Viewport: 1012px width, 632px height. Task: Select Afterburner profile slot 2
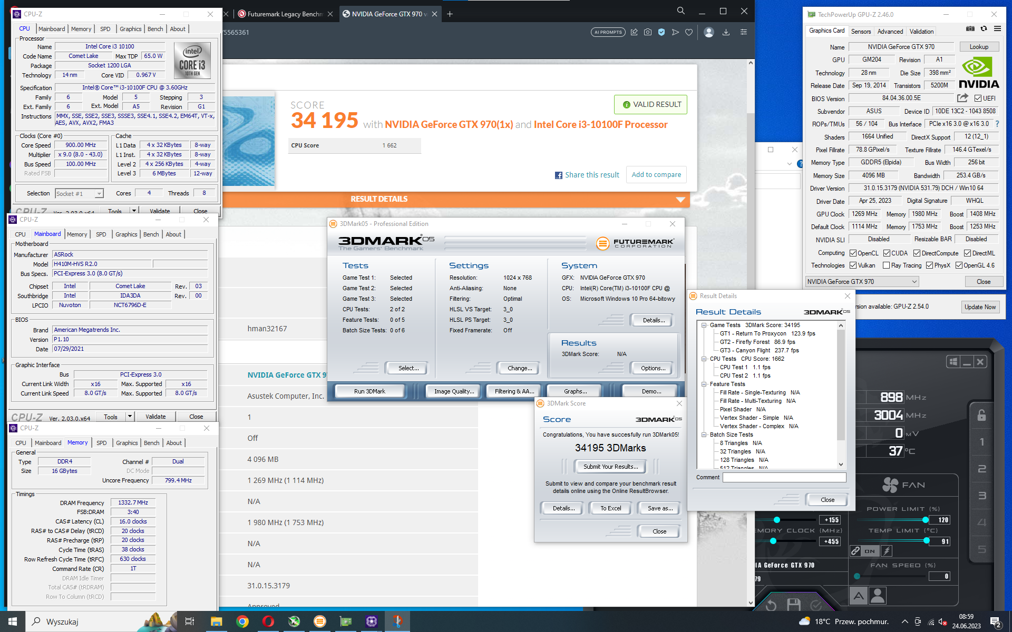point(981,469)
